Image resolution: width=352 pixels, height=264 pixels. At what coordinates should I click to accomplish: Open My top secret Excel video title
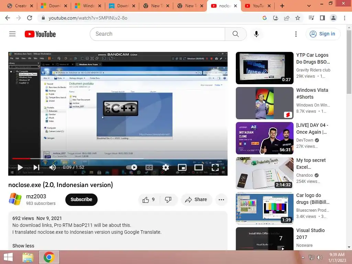(x=311, y=164)
